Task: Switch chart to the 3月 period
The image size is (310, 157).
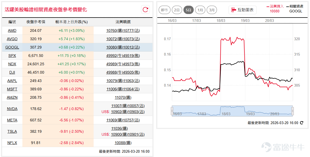Action: pos(212,10)
